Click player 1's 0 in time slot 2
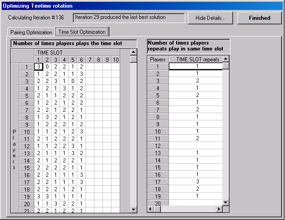The height and width of the screenshot is (220, 285). coord(47,67)
